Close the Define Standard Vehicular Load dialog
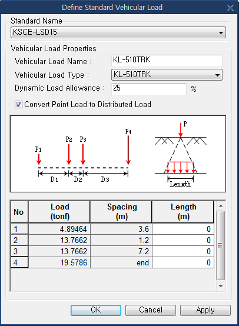Image resolution: width=239 pixels, height=326 pixels. coord(230,8)
